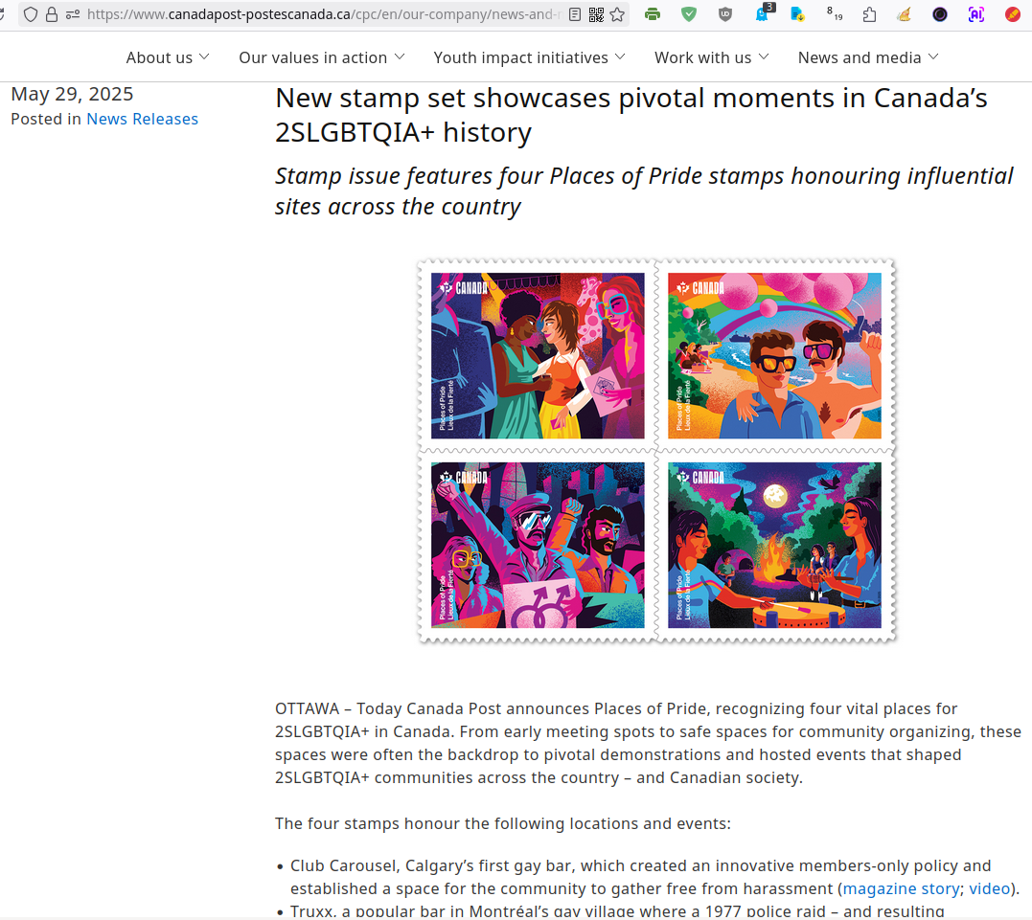The image size is (1032, 920).
Task: Expand the Youth impact initiatives menu
Action: [529, 57]
